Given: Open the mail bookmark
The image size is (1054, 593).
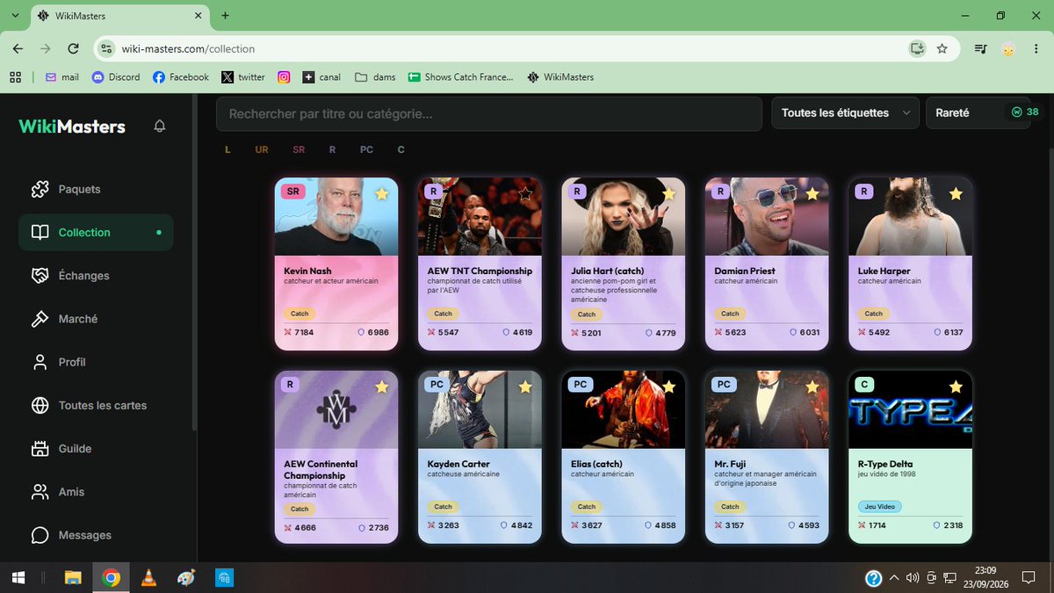Looking at the screenshot, I should point(61,77).
